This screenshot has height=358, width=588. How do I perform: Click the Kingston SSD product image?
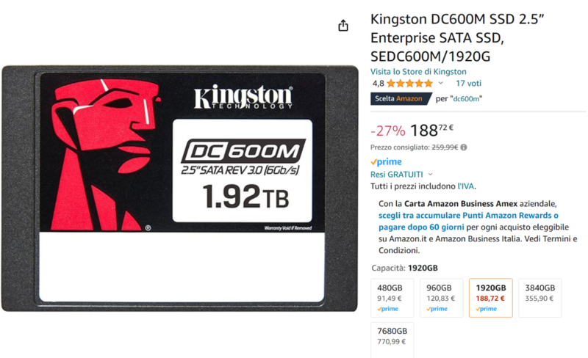coord(179,189)
